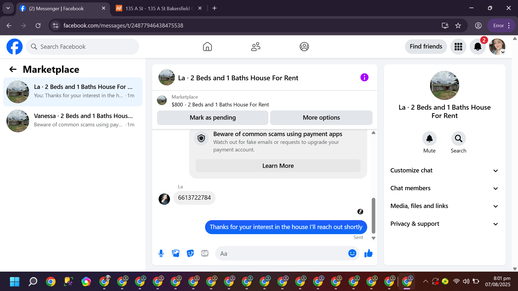
Task: Open the La house rental conversation
Action: [73, 92]
